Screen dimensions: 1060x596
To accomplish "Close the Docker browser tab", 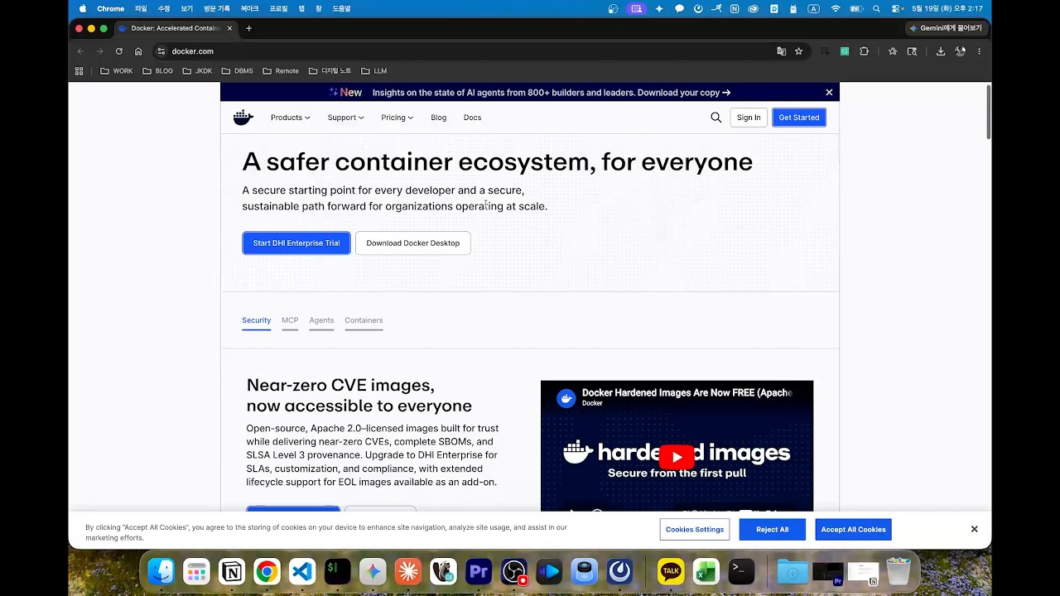I will [x=229, y=28].
